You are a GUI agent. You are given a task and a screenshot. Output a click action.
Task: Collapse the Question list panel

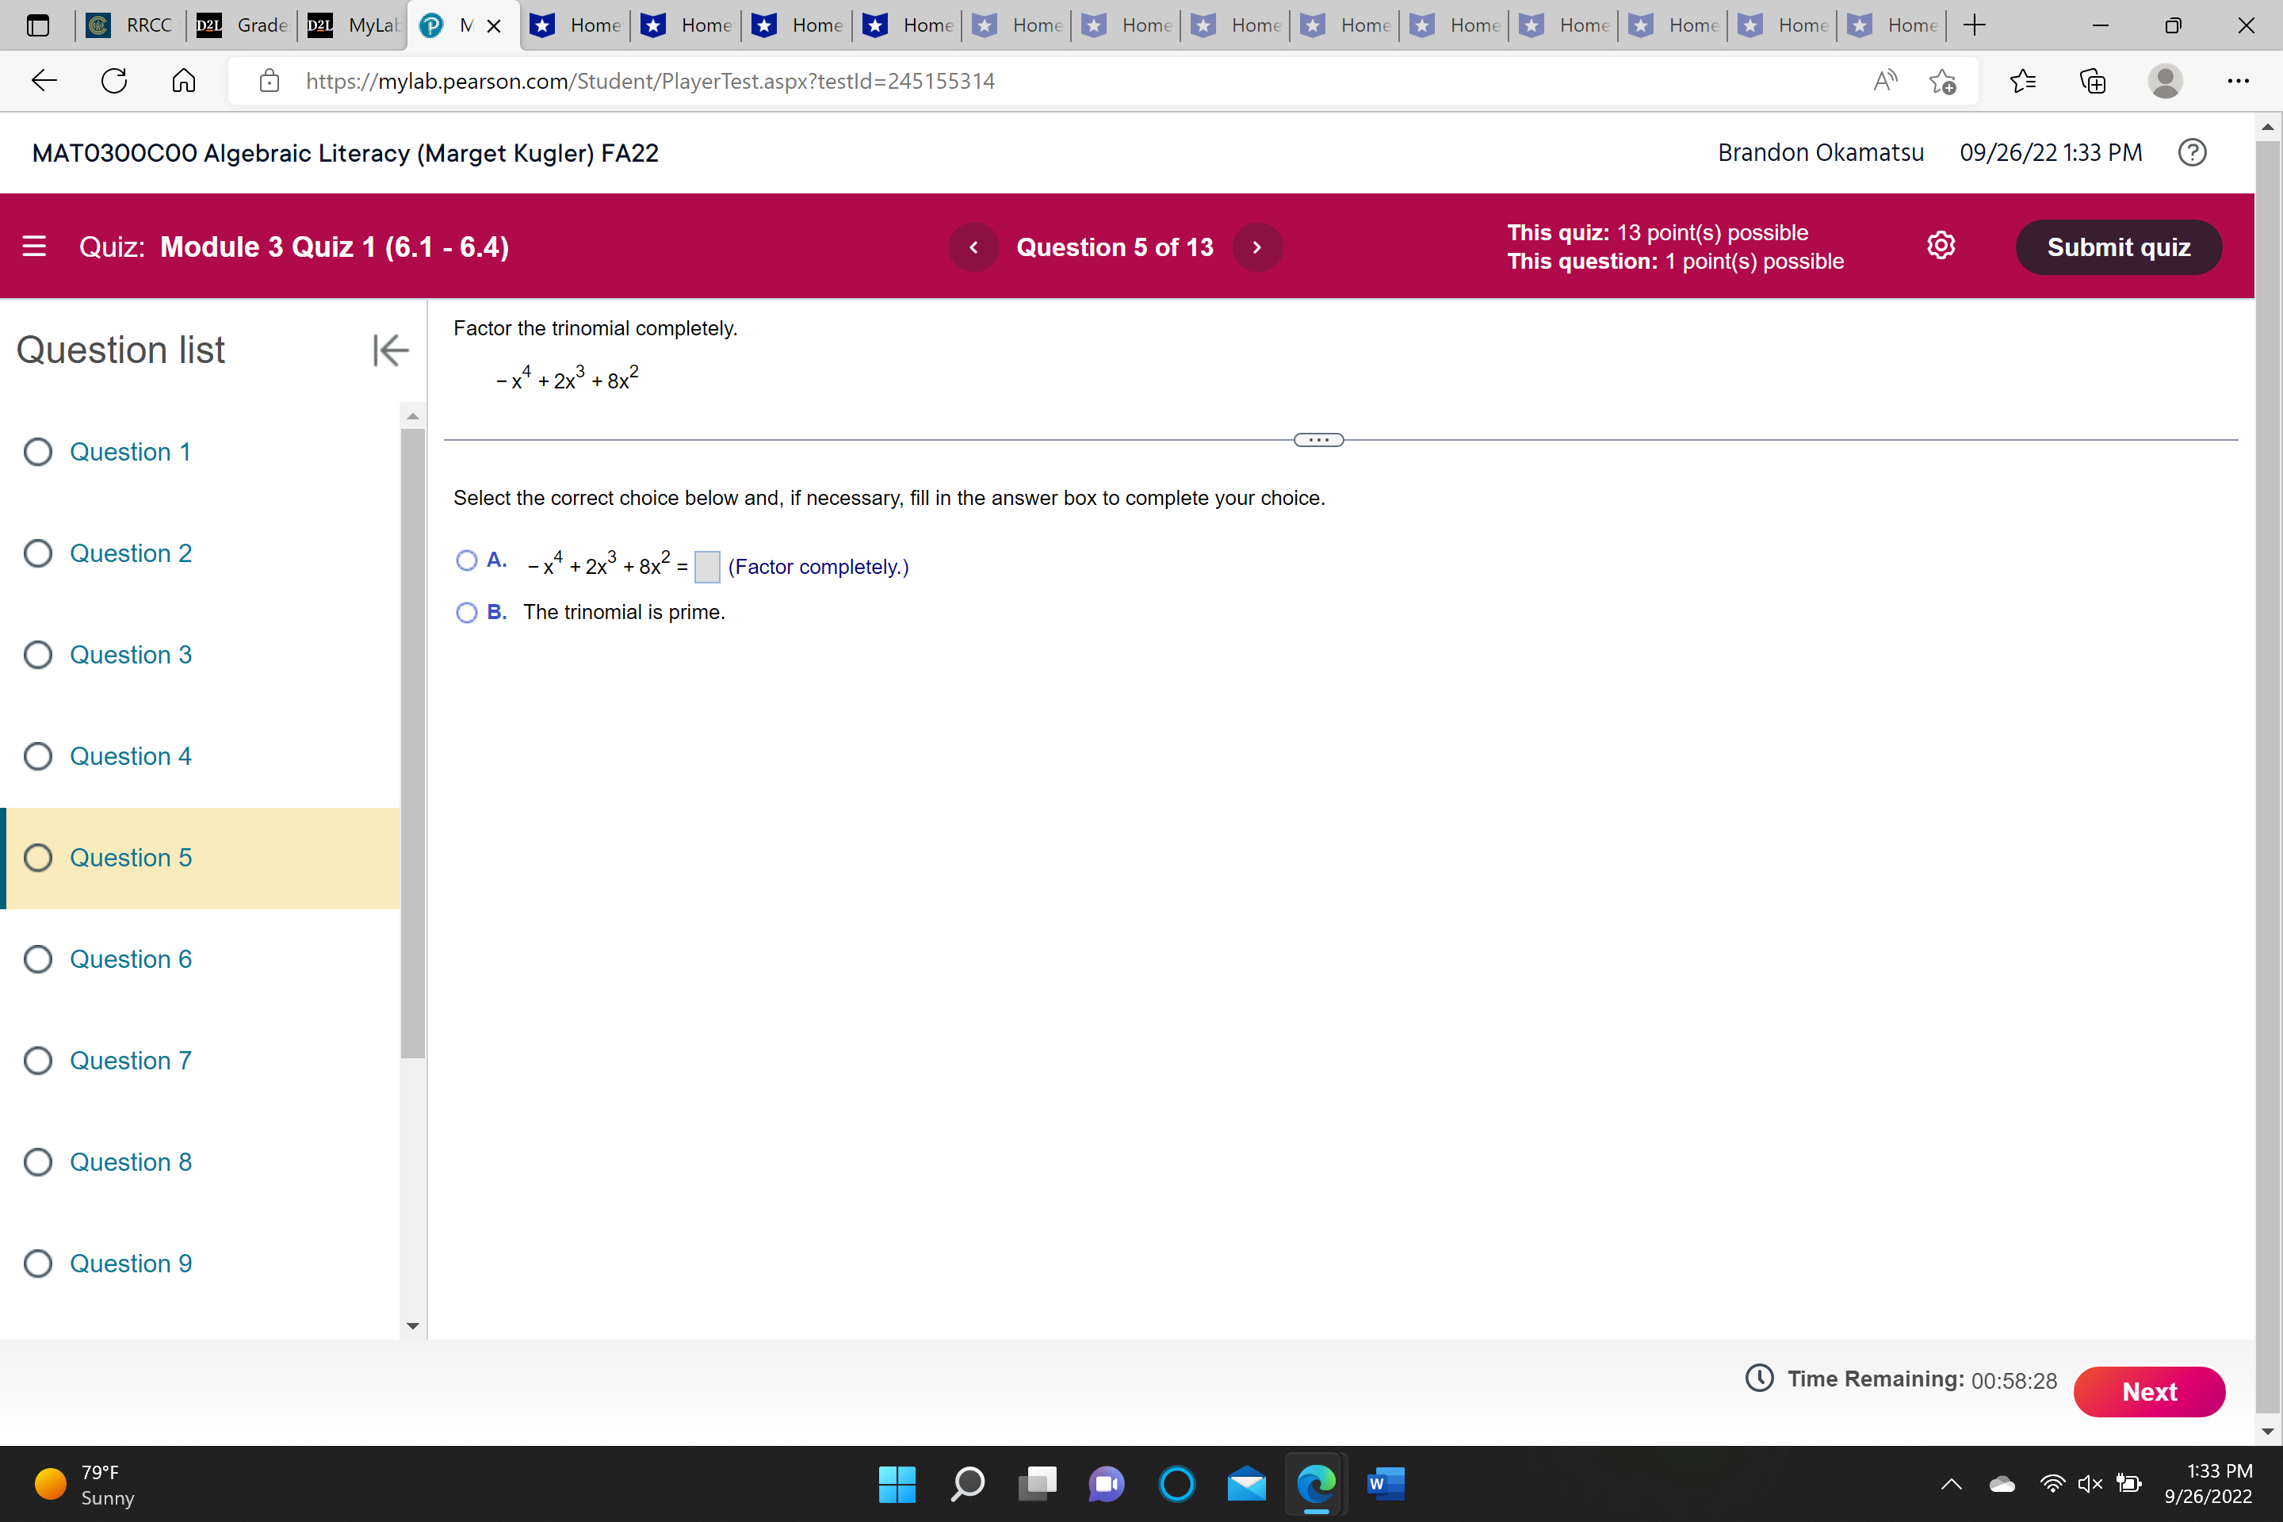coord(390,350)
